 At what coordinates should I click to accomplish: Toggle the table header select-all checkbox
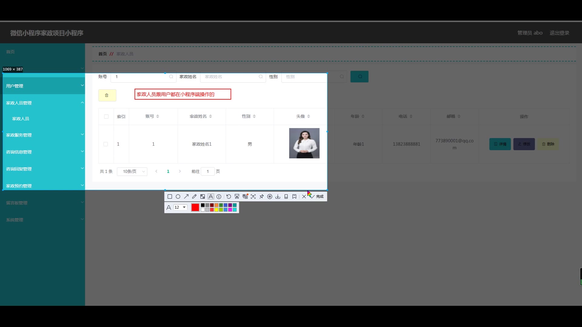coord(106,117)
